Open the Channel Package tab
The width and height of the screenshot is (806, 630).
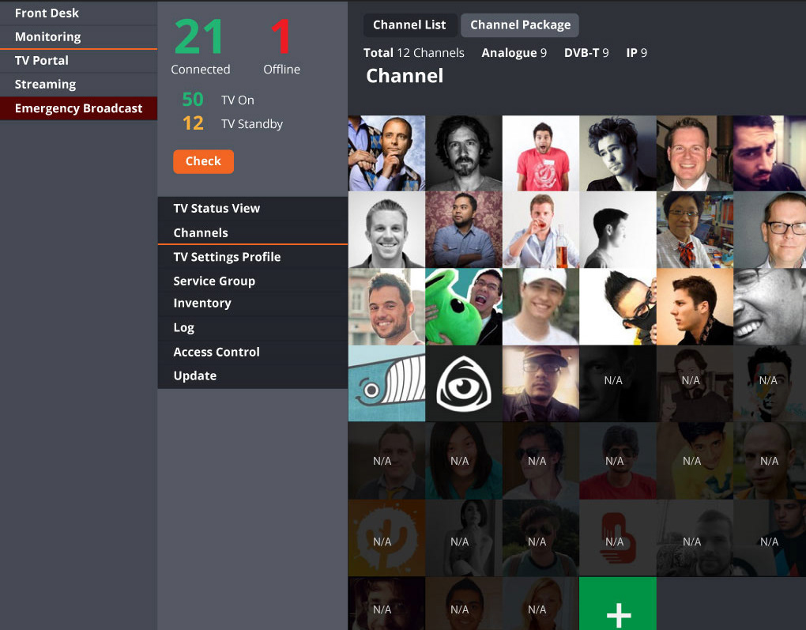tap(520, 25)
